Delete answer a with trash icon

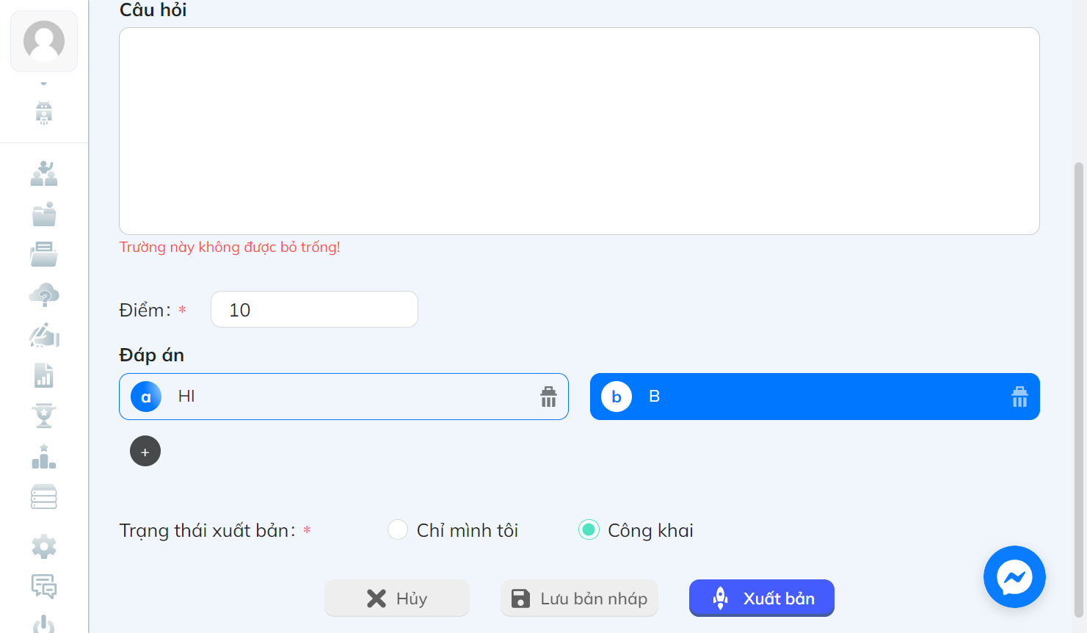click(x=549, y=397)
